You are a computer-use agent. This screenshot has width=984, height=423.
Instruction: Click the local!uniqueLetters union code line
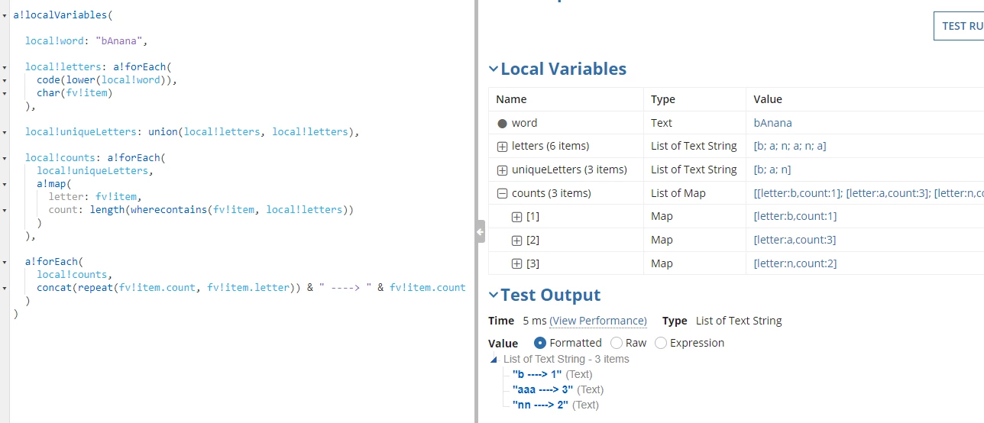click(x=192, y=131)
